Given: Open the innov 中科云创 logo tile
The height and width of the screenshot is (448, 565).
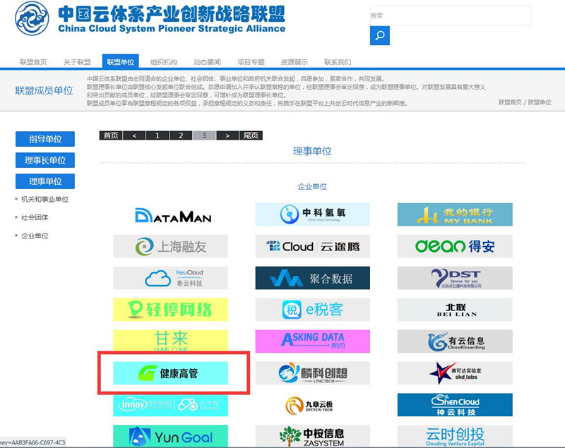Looking at the screenshot, I should click(170, 405).
